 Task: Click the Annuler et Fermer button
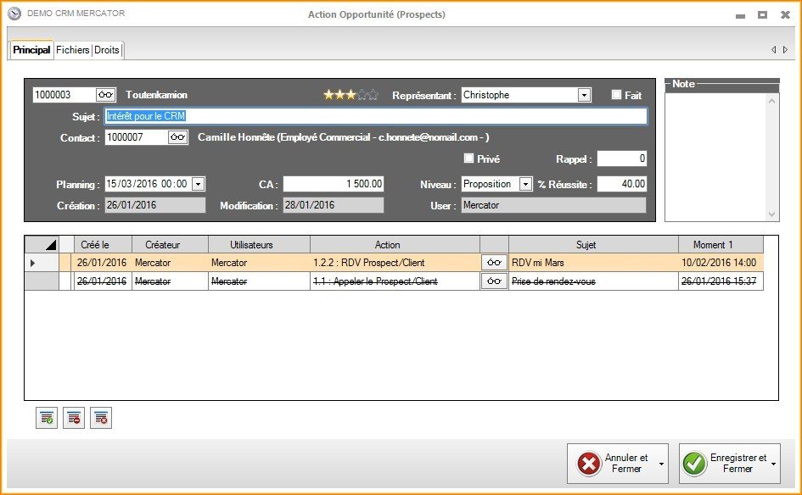tap(617, 464)
